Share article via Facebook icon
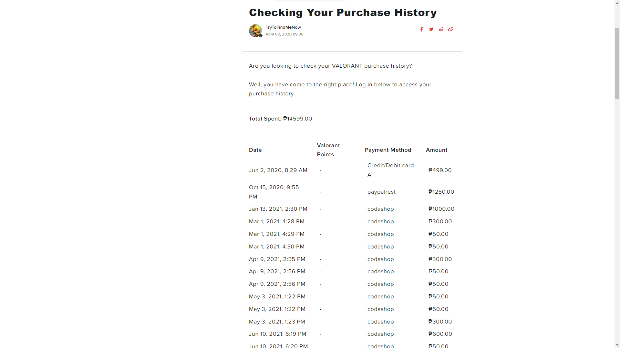Image resolution: width=620 pixels, height=348 pixels. point(421,29)
